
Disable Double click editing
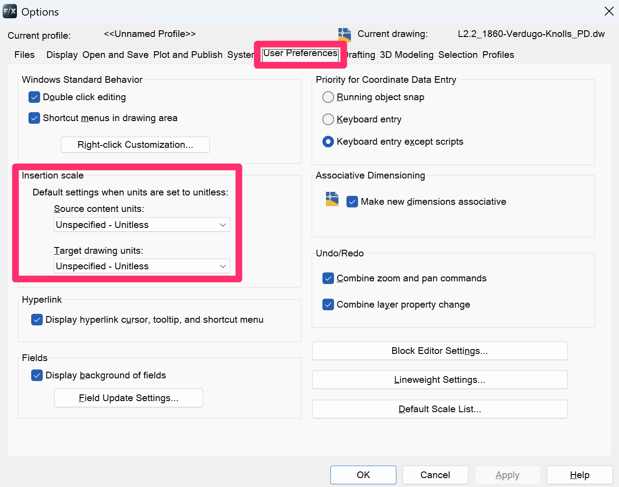[x=34, y=97]
